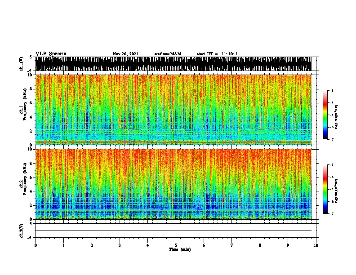
Task: Click time axis tick label '8'
Action: tap(260, 245)
